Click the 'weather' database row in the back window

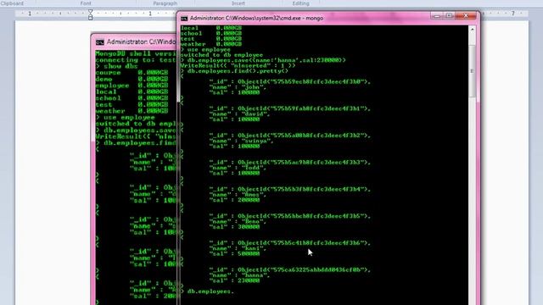tap(132, 111)
